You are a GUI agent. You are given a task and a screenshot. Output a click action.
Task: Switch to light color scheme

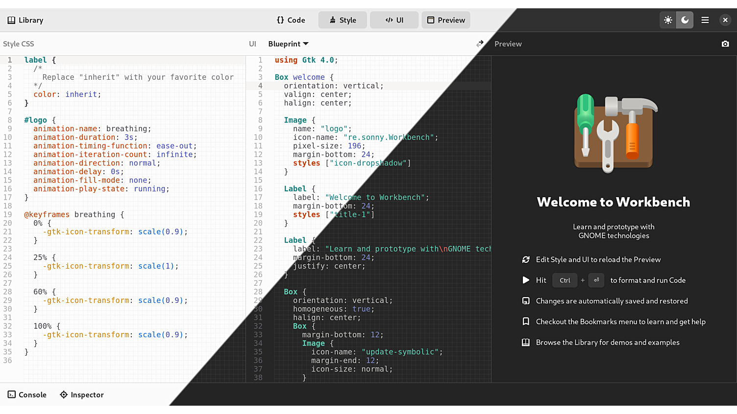click(668, 20)
